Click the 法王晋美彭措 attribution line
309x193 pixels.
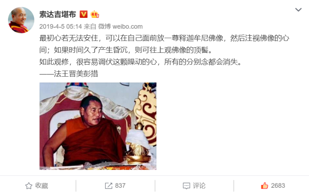69,74
